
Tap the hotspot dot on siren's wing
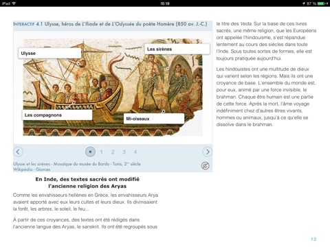click(x=168, y=69)
